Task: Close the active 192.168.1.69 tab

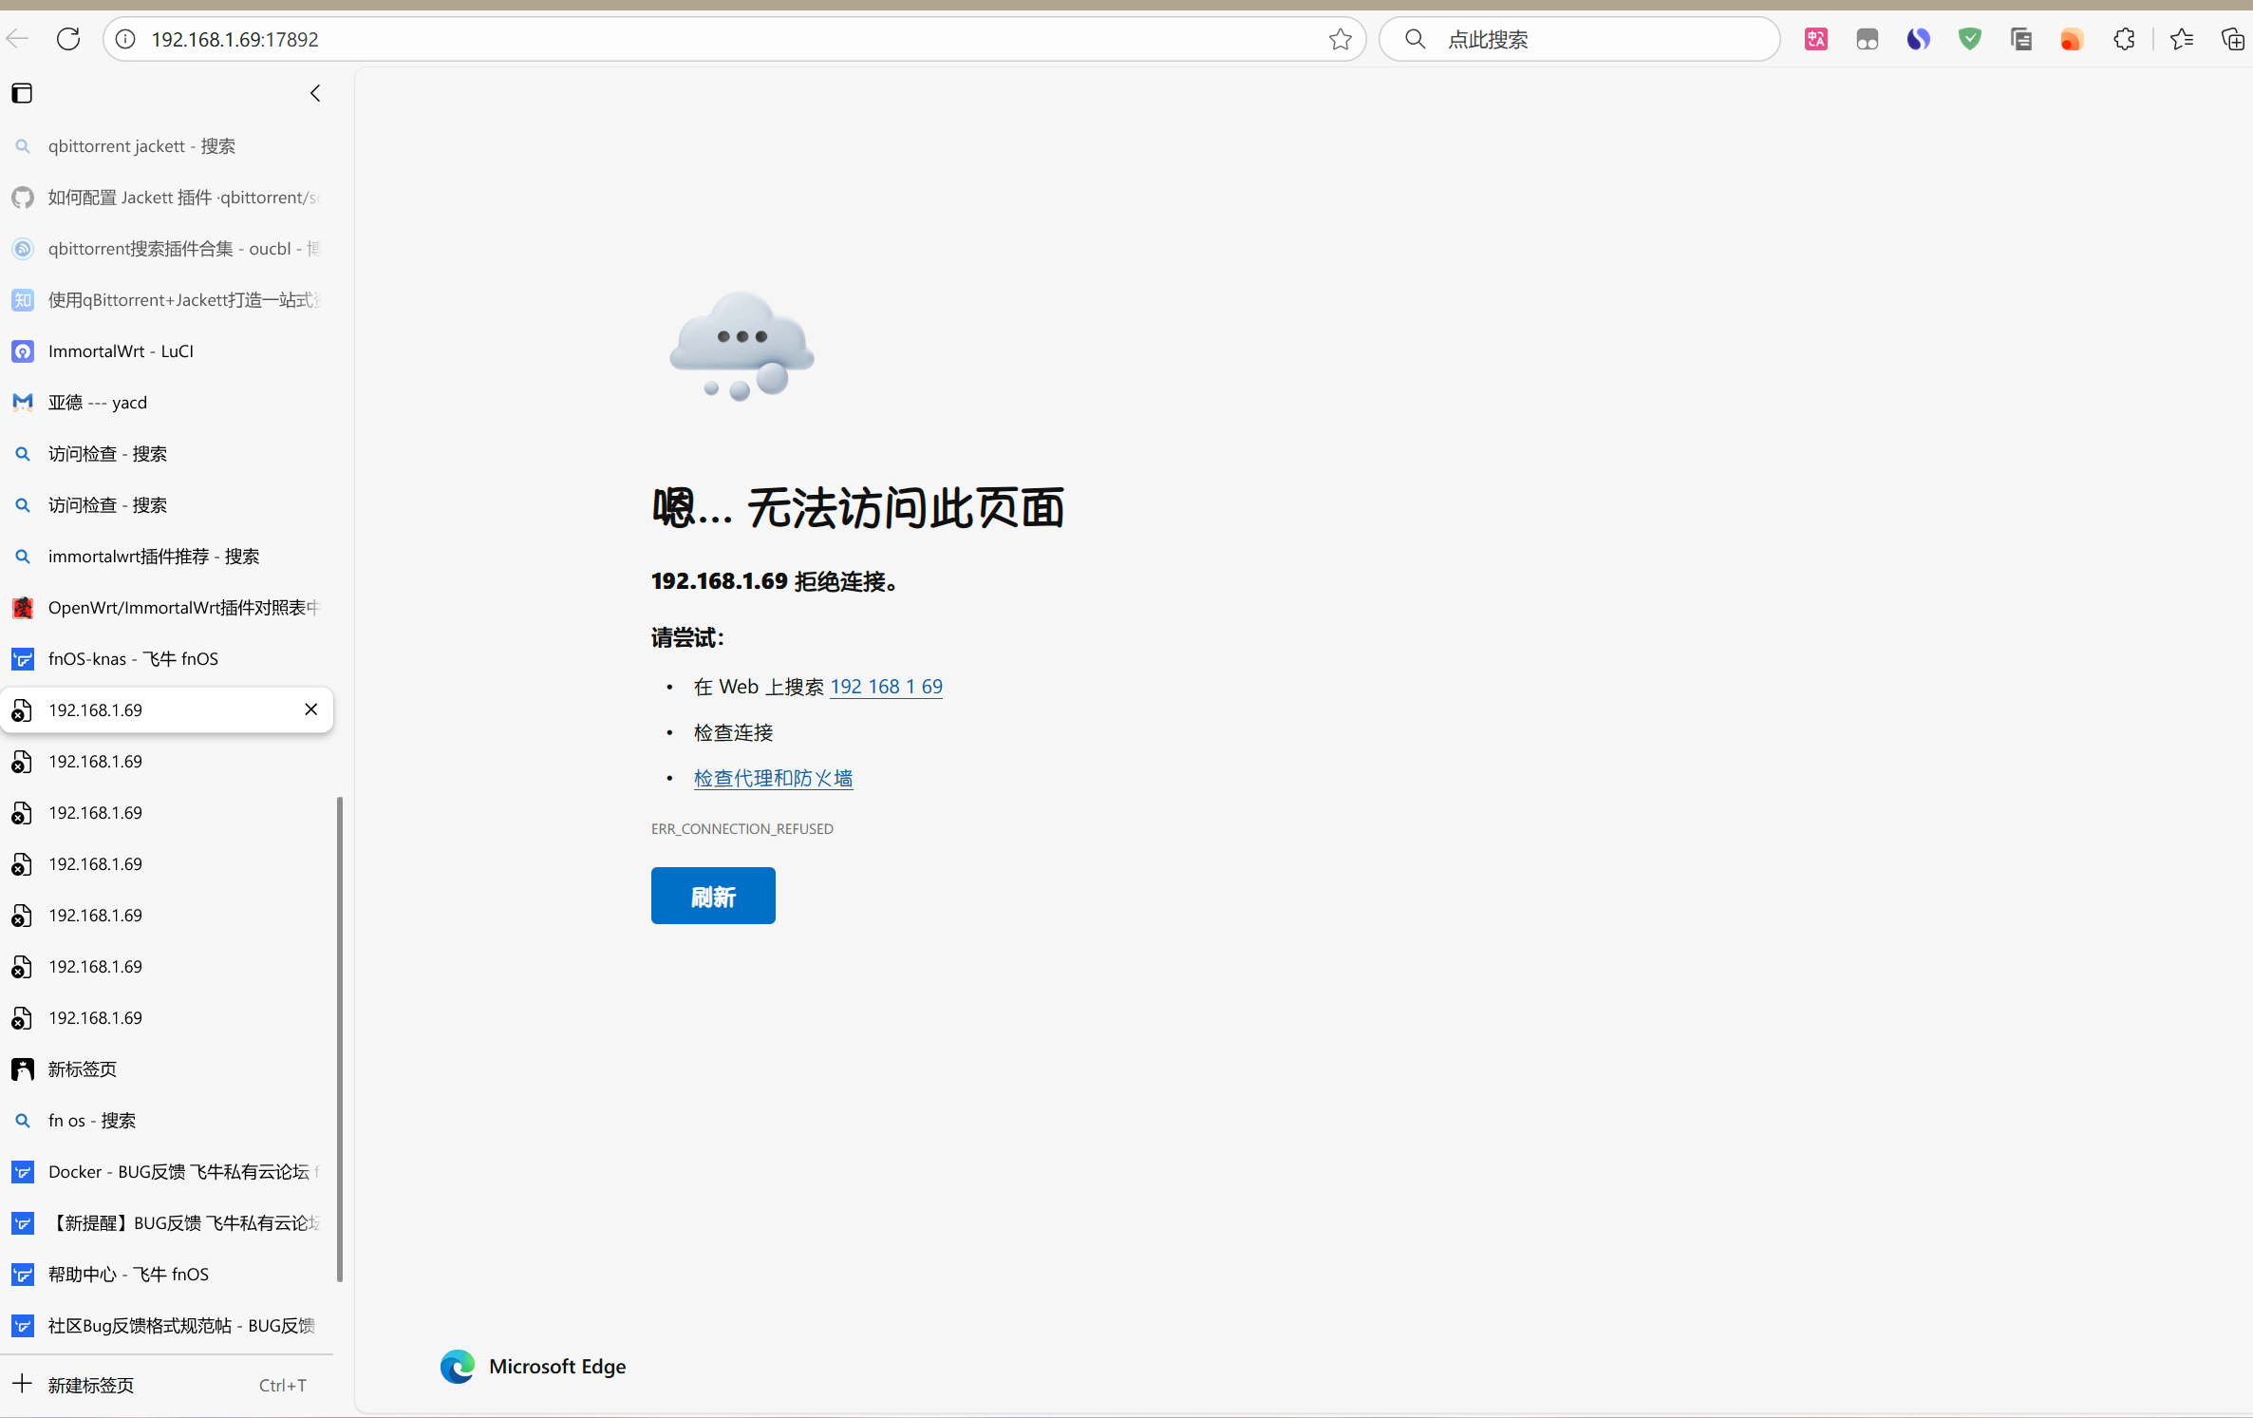Action: click(310, 709)
